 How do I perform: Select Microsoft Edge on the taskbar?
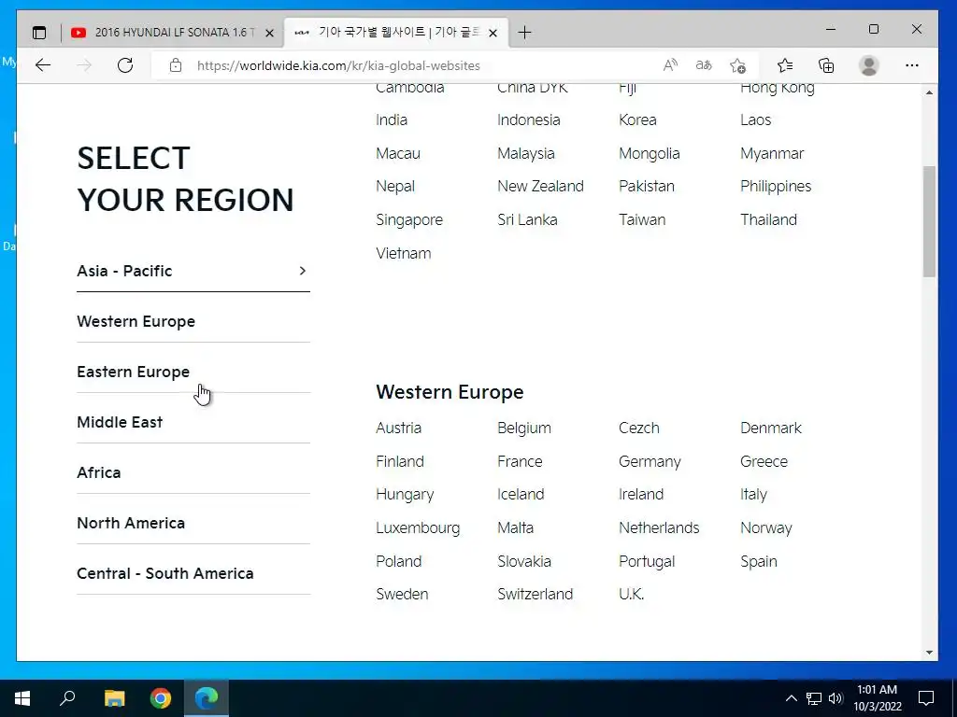pyautogui.click(x=207, y=698)
